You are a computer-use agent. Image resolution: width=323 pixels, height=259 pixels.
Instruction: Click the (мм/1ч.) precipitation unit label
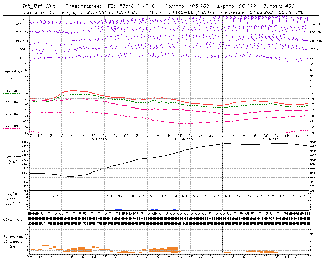pos(13,204)
